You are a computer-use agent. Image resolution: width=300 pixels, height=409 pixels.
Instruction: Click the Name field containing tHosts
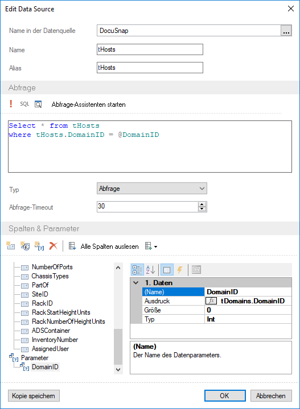pyautogui.click(x=150, y=49)
